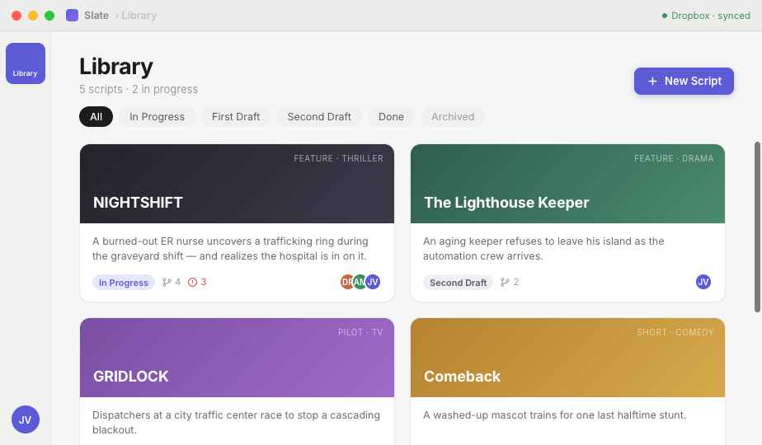
Task: Click GRIDLOCK description about dispatchers
Action: coord(236,422)
